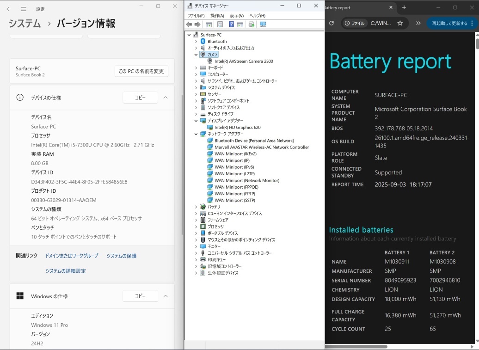Viewport: 479px width, 350px height.
Task: Open the ドメインまたはワークグループ link
Action: tap(72, 256)
